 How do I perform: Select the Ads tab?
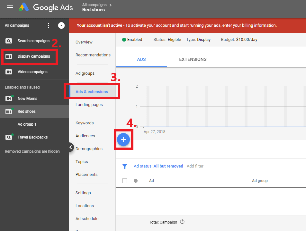(141, 59)
